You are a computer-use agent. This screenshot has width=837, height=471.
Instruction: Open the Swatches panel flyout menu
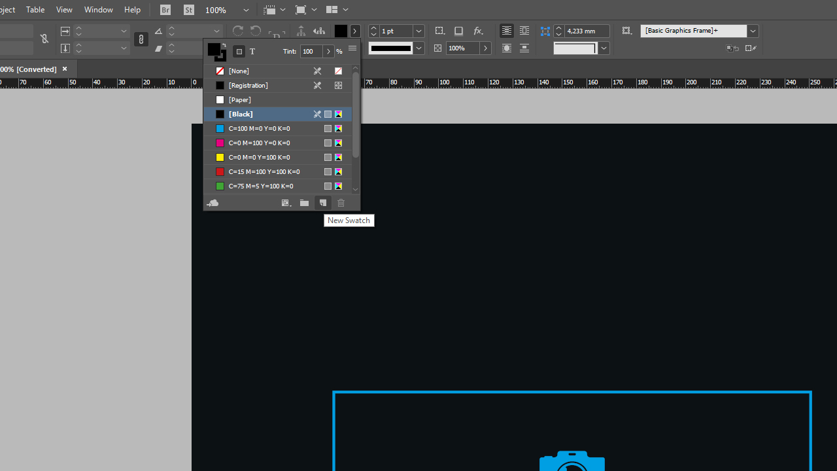[x=352, y=49]
